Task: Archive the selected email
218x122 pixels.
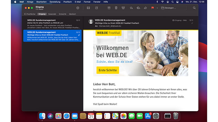Action: pos(109,8)
